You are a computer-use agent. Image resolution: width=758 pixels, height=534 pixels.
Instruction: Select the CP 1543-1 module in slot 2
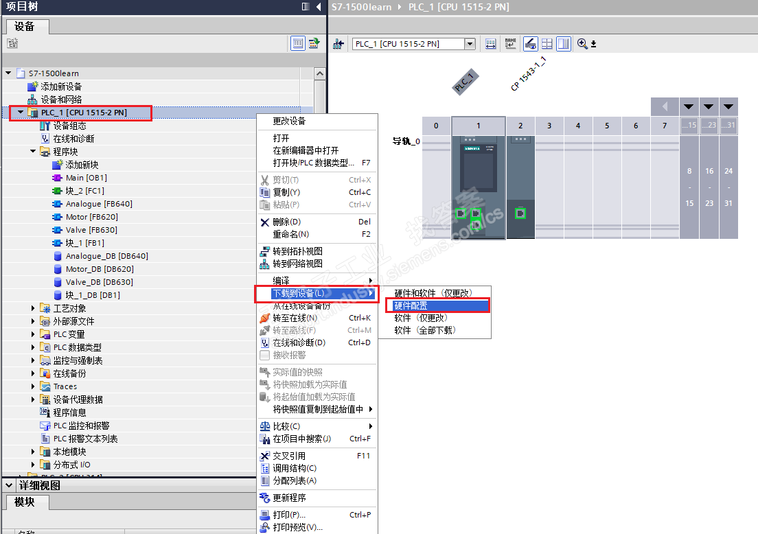(x=520, y=187)
